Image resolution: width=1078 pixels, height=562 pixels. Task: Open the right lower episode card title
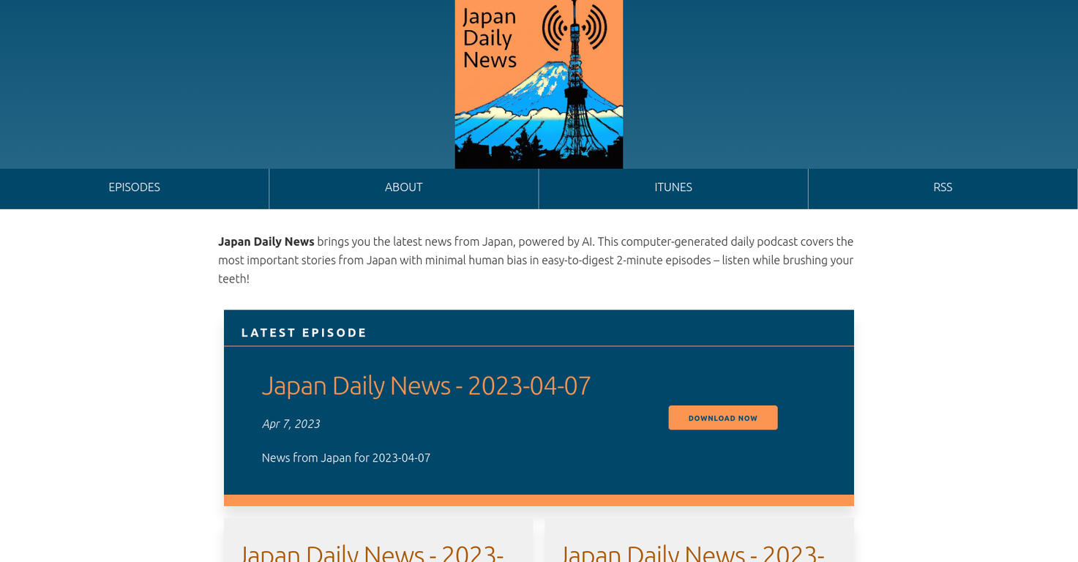point(692,552)
